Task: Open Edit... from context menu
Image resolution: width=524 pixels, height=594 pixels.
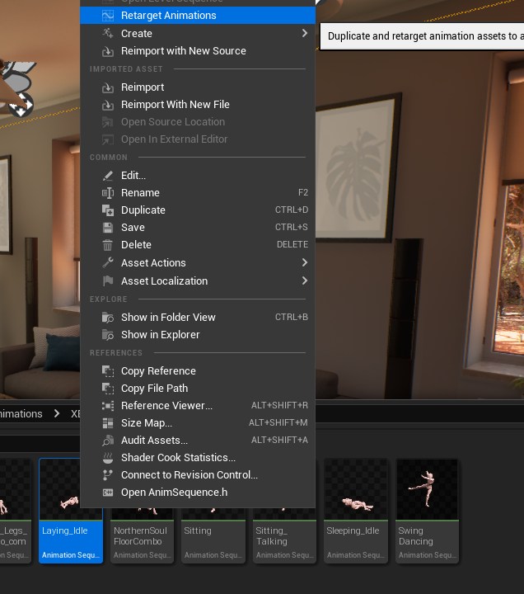Action: click(198, 176)
